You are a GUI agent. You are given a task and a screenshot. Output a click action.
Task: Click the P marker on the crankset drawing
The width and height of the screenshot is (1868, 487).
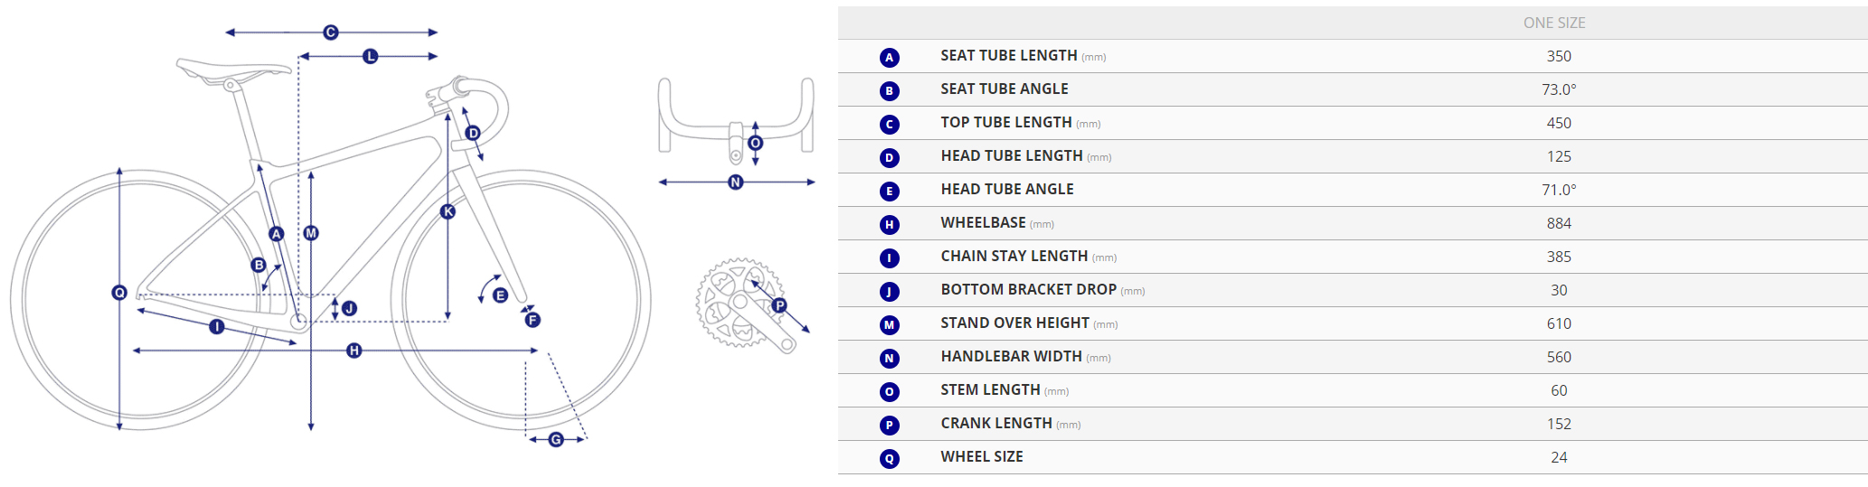(779, 305)
